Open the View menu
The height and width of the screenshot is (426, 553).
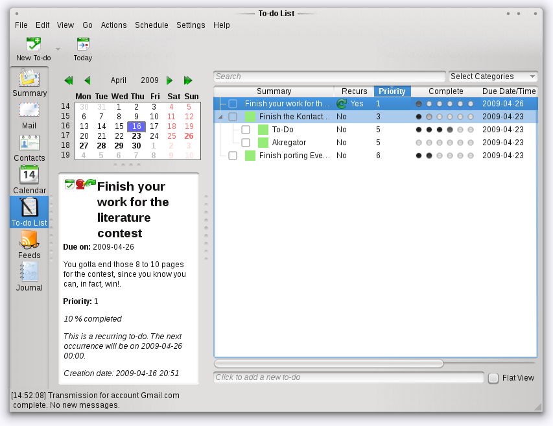click(x=65, y=25)
